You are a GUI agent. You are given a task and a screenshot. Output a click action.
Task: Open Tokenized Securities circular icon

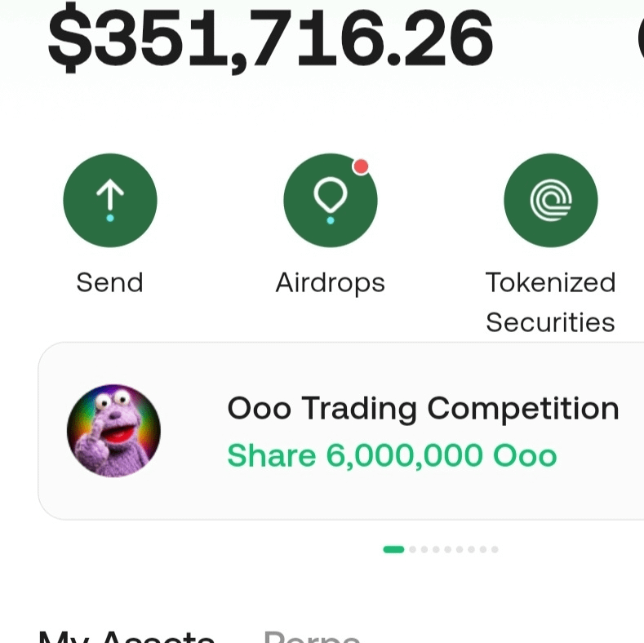point(551,201)
